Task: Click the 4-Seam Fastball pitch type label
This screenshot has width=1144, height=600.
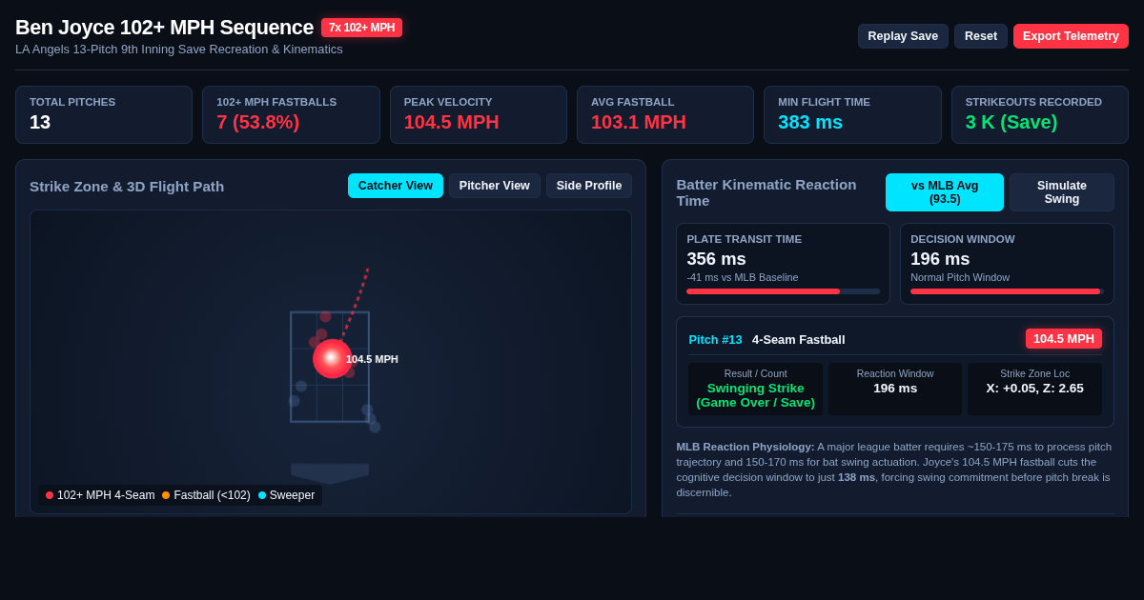Action: [x=798, y=340]
